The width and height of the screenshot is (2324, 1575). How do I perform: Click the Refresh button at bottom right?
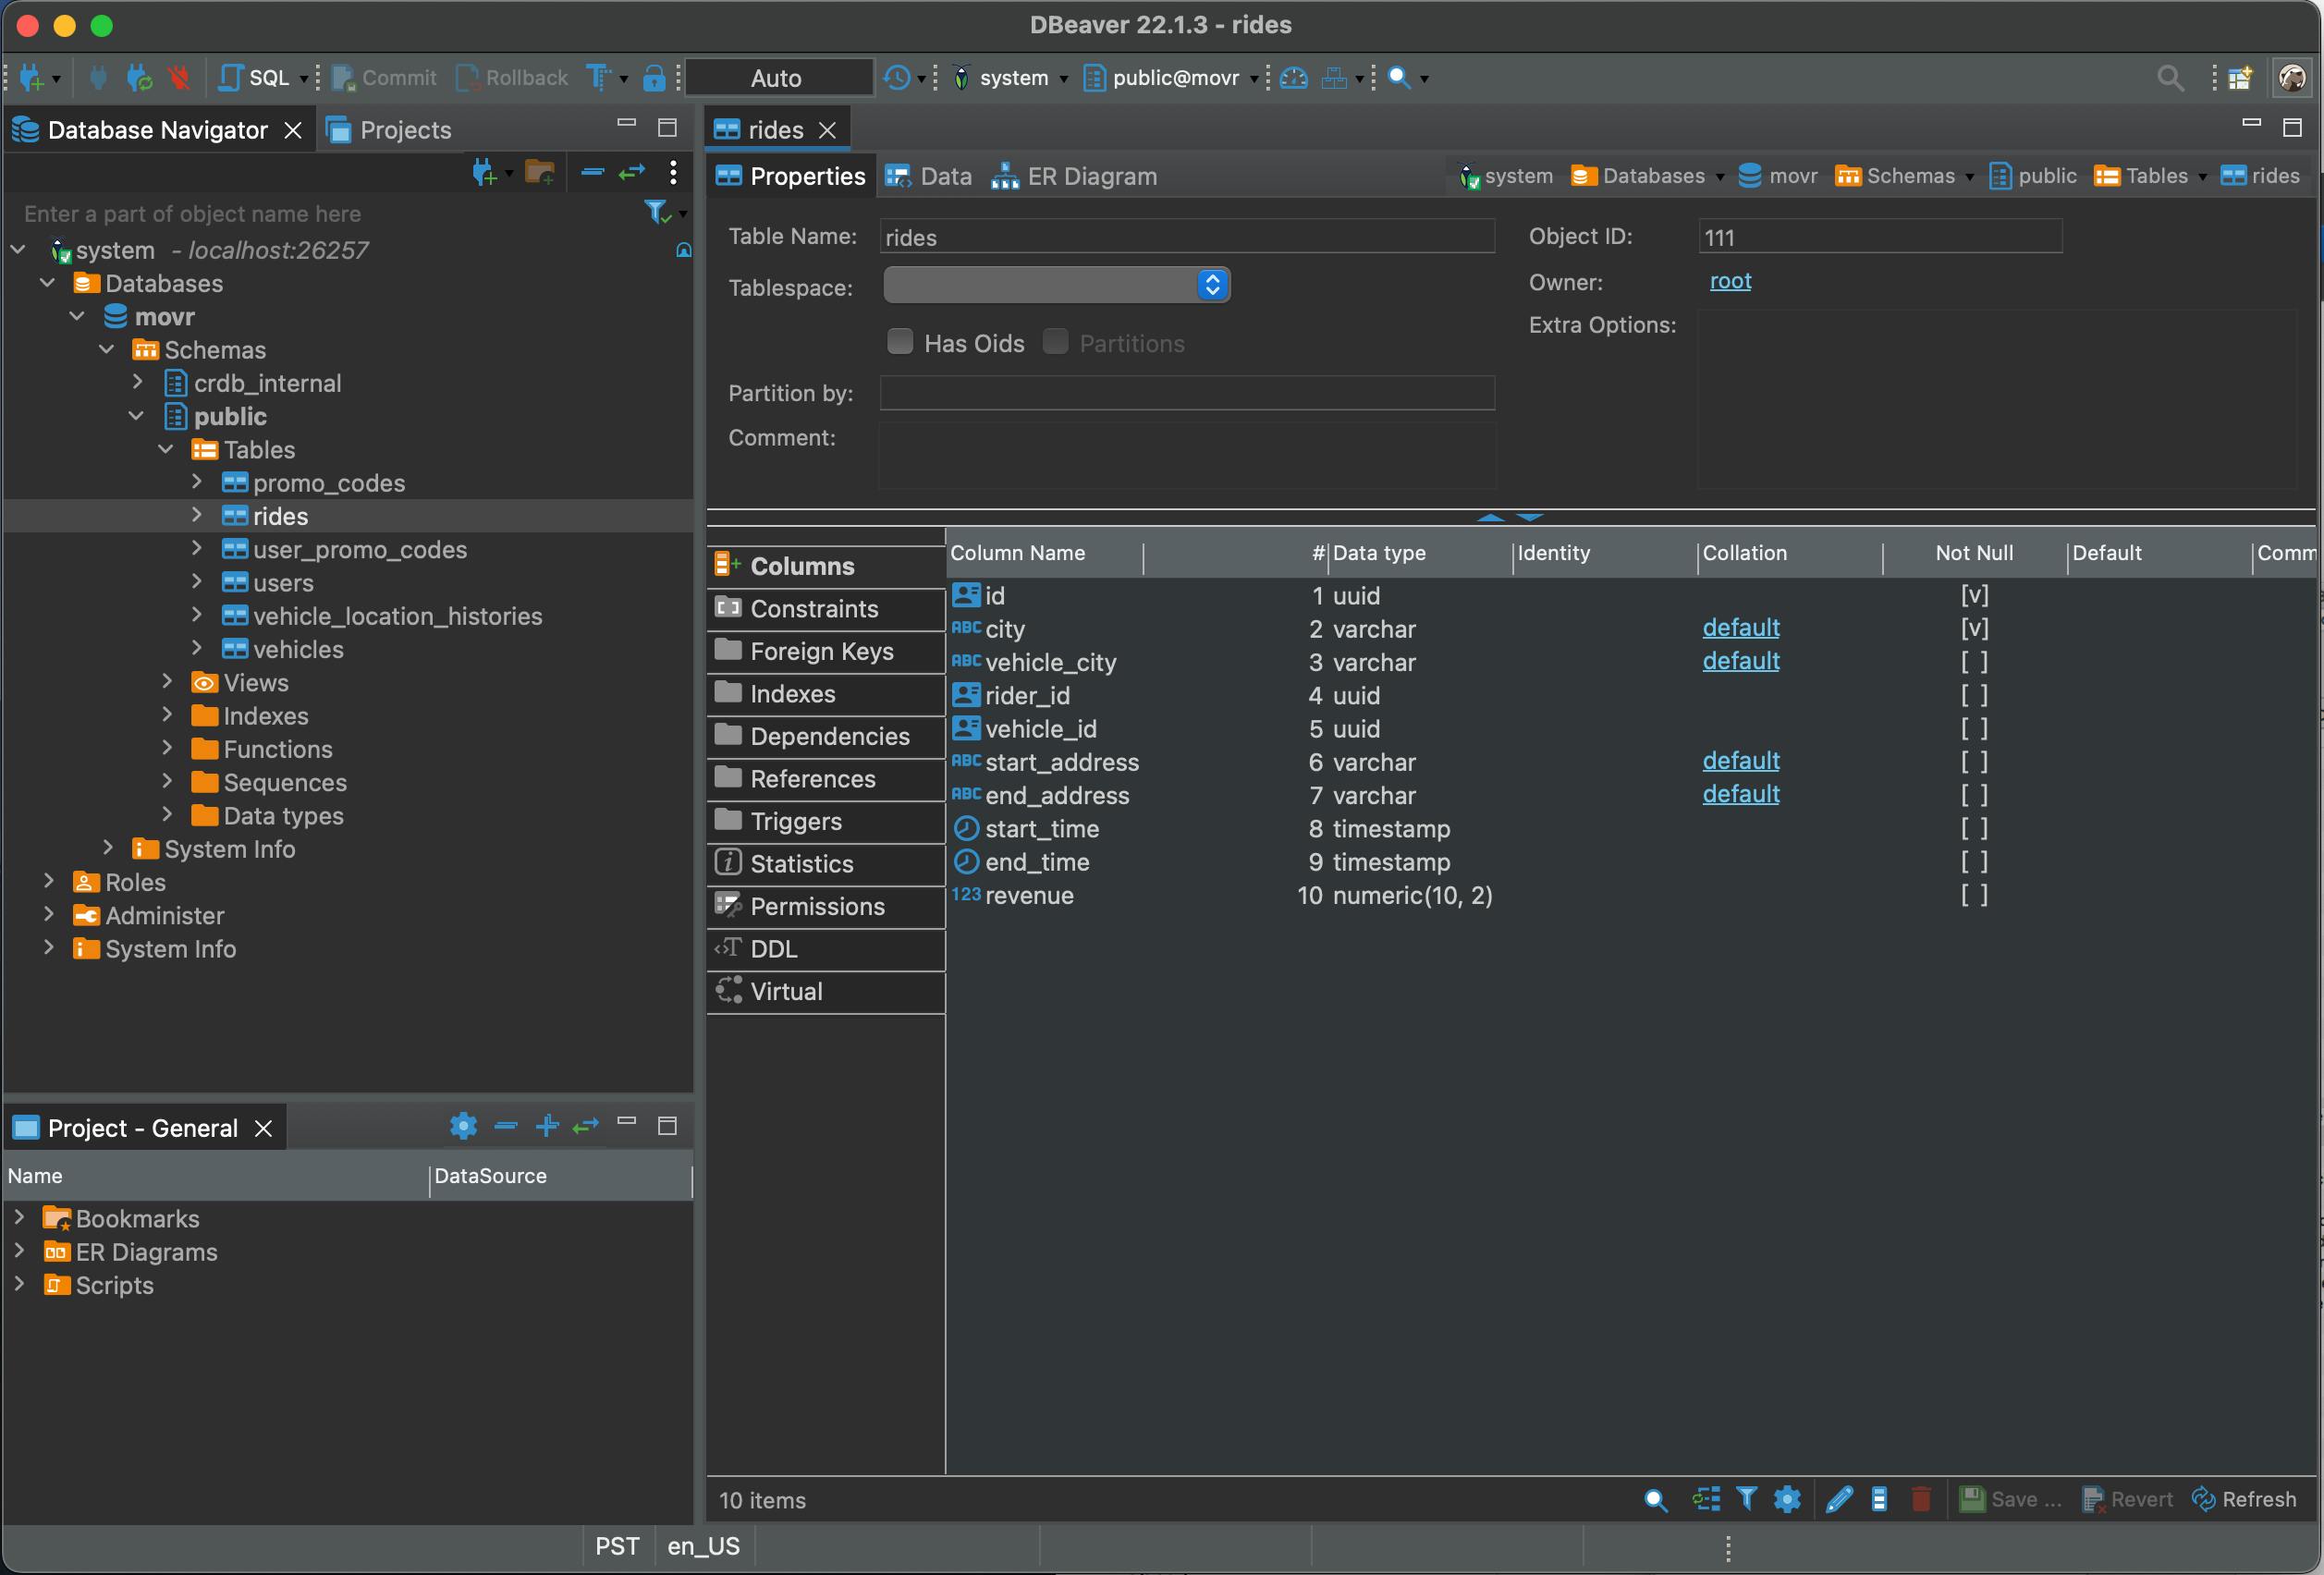2244,1498
